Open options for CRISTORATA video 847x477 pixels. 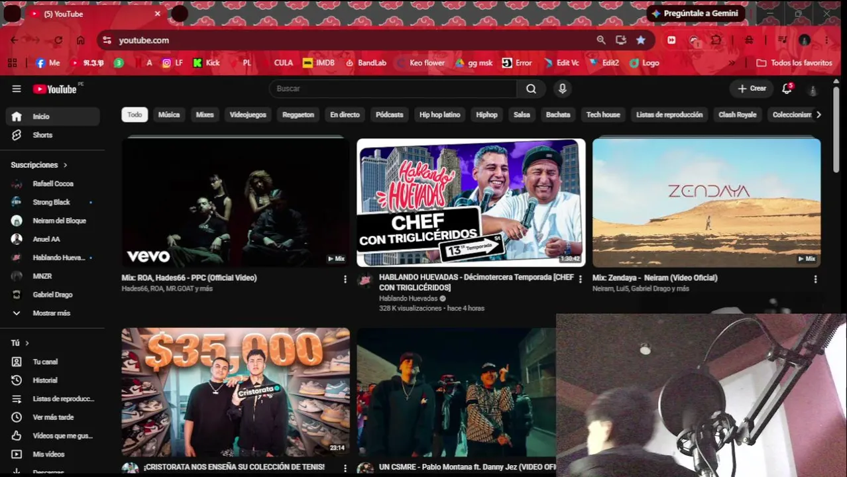[345, 468]
